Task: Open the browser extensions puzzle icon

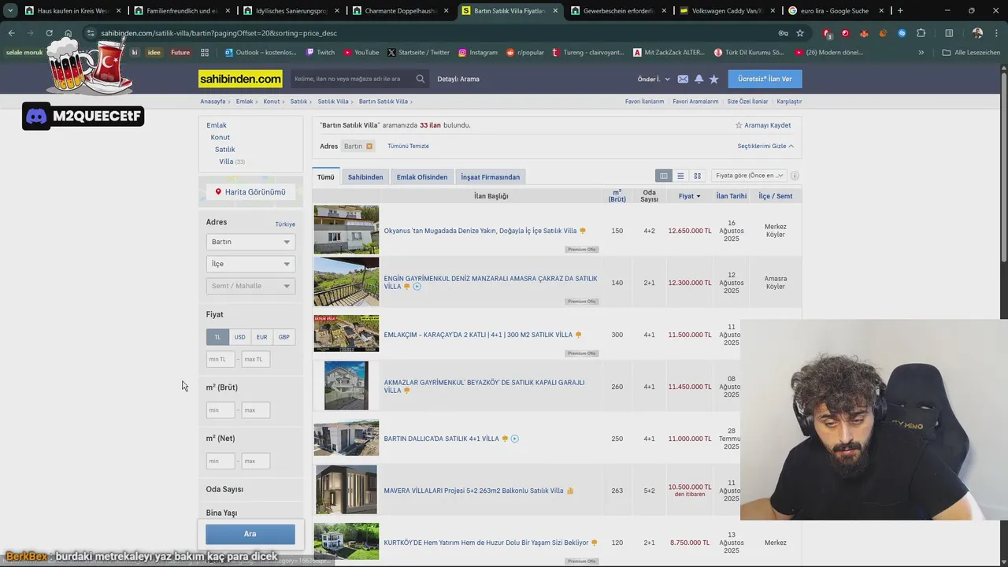Action: pyautogui.click(x=921, y=33)
